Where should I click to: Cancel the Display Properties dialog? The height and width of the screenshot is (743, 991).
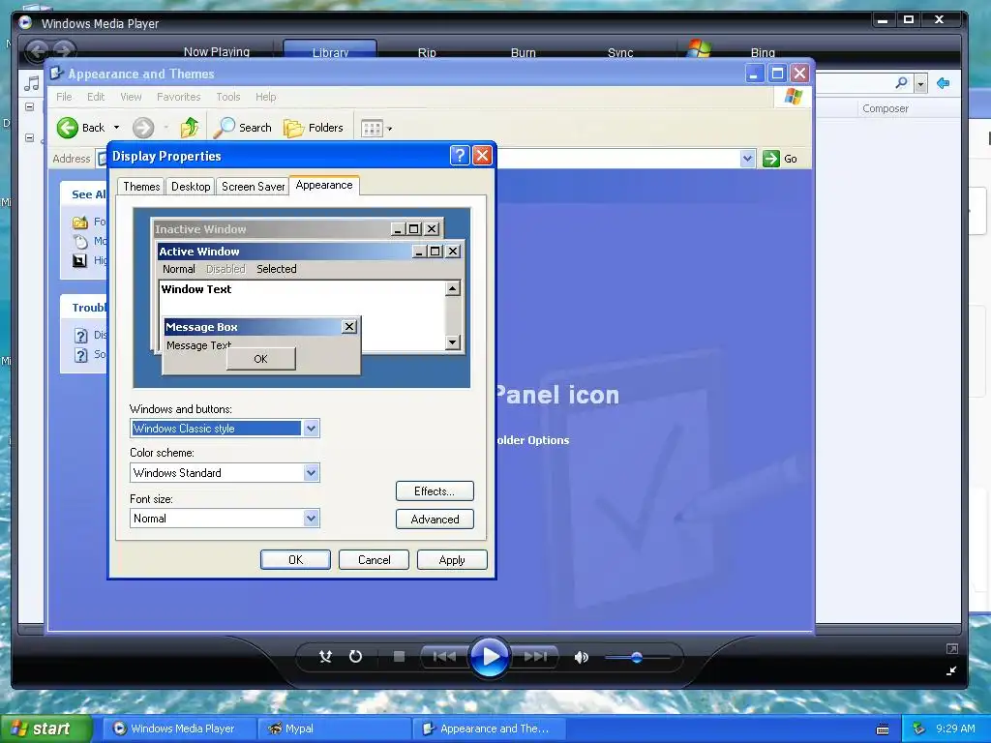[374, 560]
